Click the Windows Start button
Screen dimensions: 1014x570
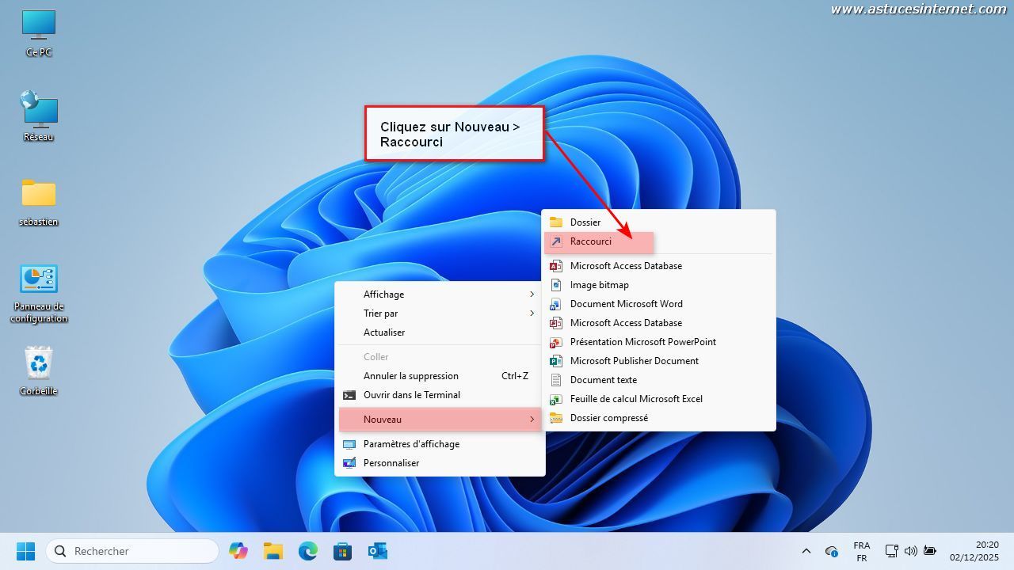tap(26, 551)
